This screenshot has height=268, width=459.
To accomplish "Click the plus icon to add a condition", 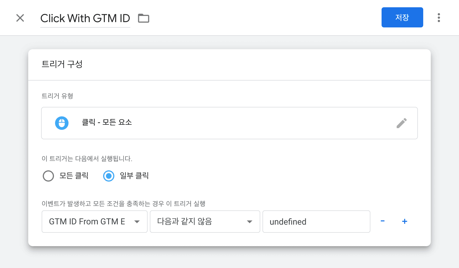I will [404, 221].
